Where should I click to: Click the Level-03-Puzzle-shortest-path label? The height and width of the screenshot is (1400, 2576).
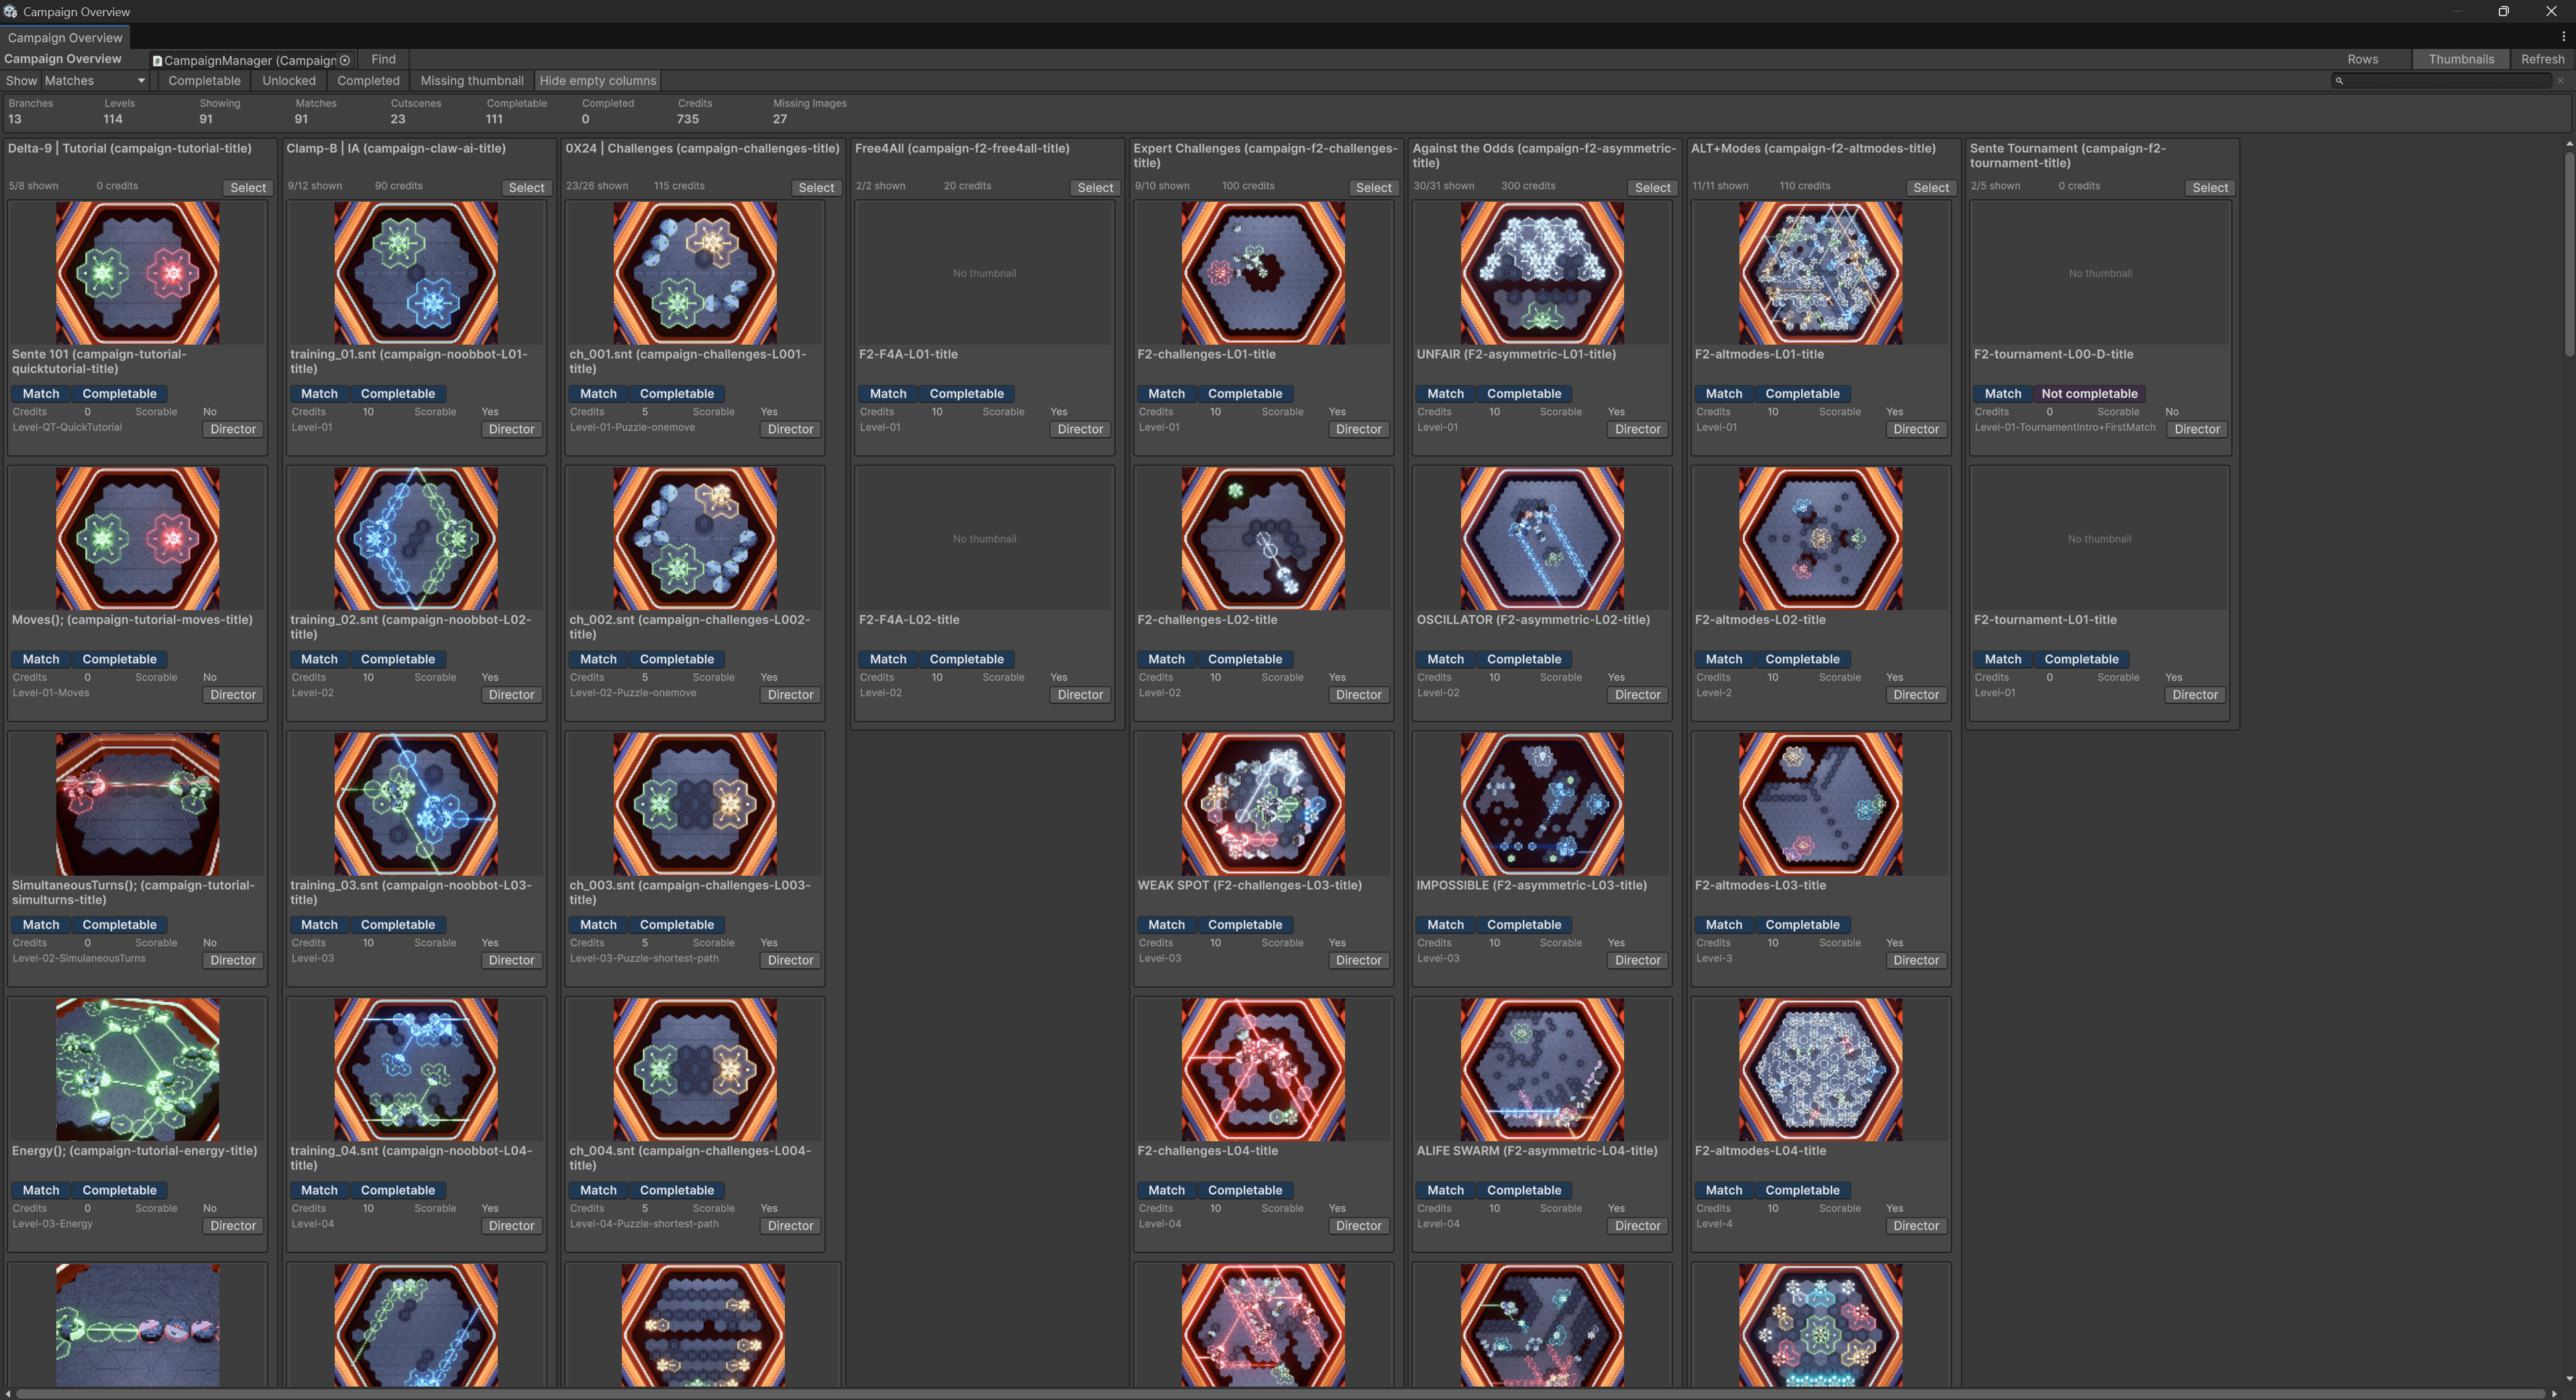point(644,958)
